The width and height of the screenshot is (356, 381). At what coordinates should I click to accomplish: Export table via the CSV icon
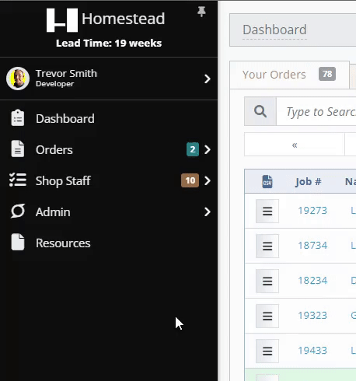[267, 181]
